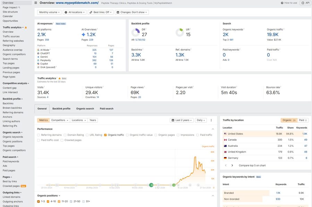Expand the Organic positions heading dropdown
Image resolution: width=312 pixels, height=207 pixels.
pyautogui.click(x=49, y=196)
